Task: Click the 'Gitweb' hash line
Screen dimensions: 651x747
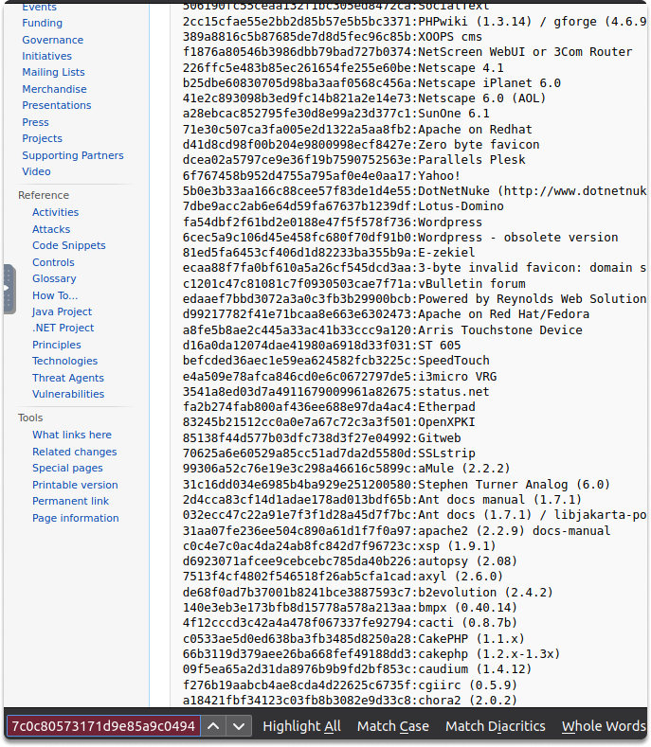Action: pyautogui.click(x=322, y=438)
